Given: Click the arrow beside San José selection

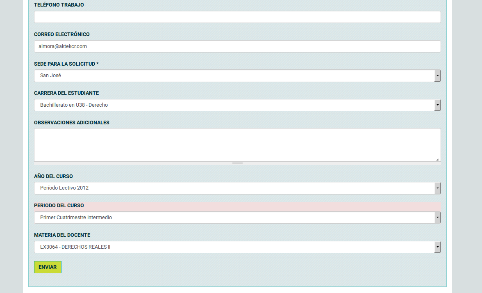Looking at the screenshot, I should point(437,76).
